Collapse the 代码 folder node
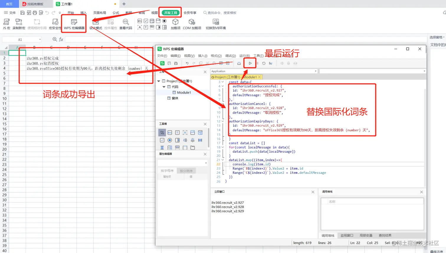Image resolution: width=446 pixels, height=253 pixels. tap(164, 87)
